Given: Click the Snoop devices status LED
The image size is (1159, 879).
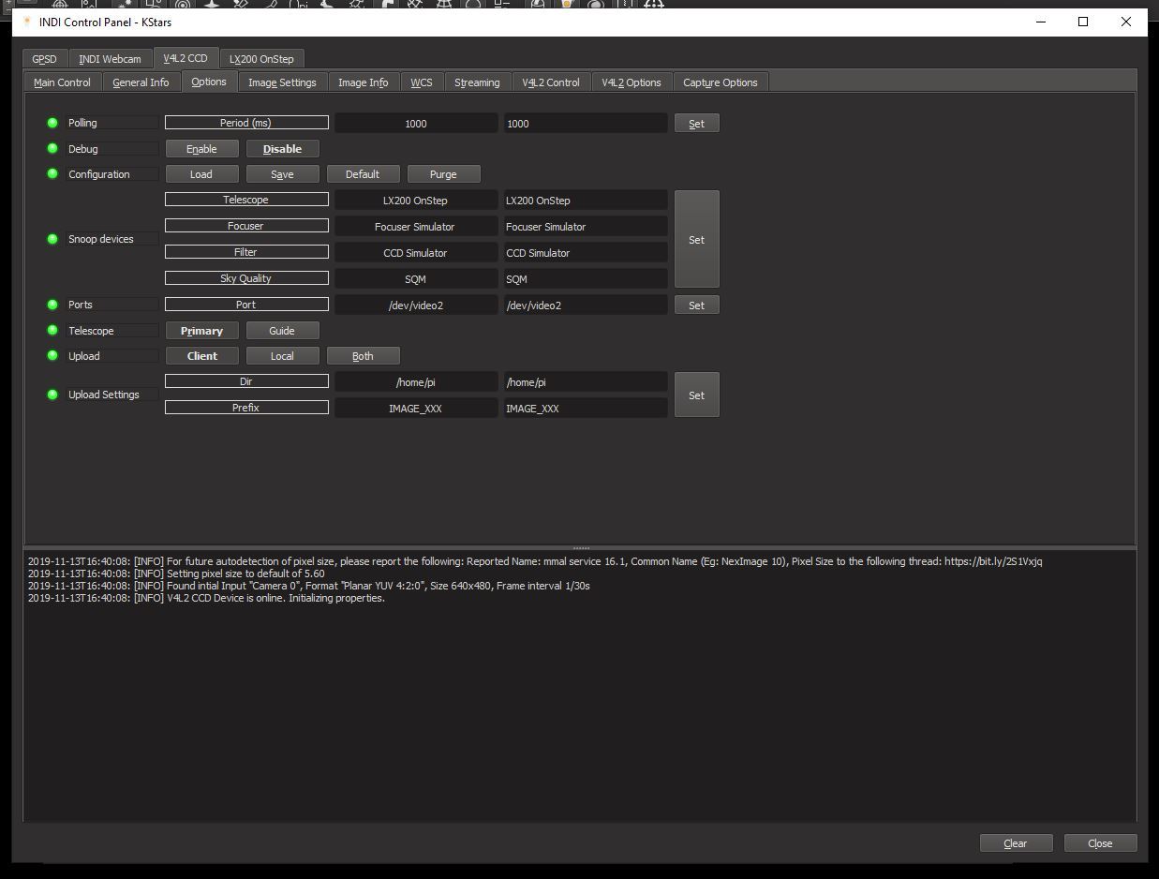Looking at the screenshot, I should (52, 239).
